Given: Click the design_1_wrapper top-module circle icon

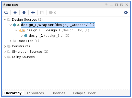Looking at the screenshot, I should (x=15, y=25).
